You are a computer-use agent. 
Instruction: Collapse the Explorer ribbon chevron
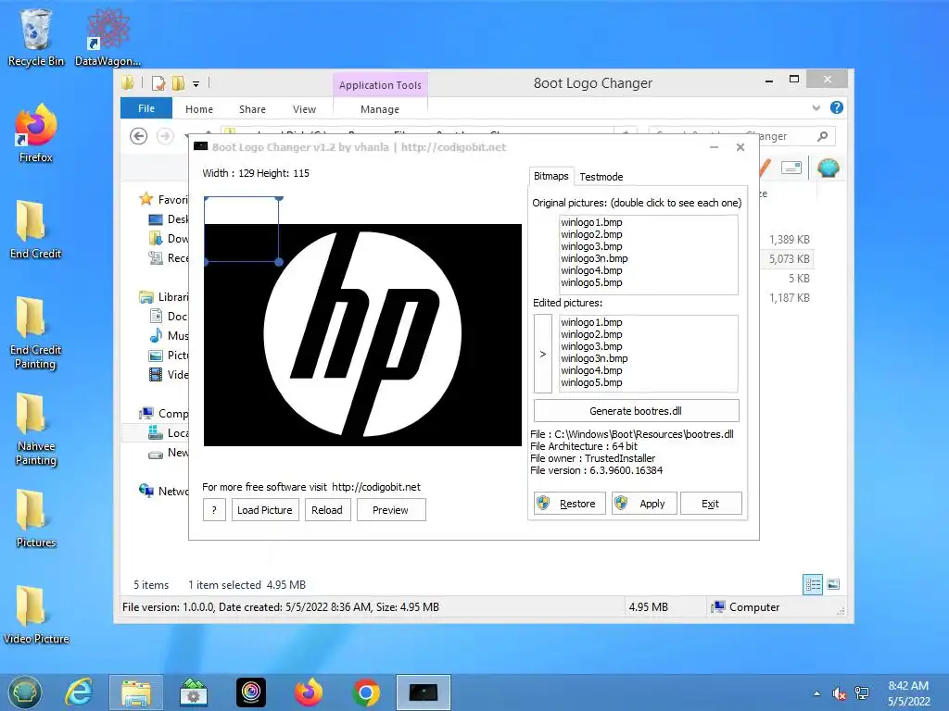pyautogui.click(x=816, y=107)
